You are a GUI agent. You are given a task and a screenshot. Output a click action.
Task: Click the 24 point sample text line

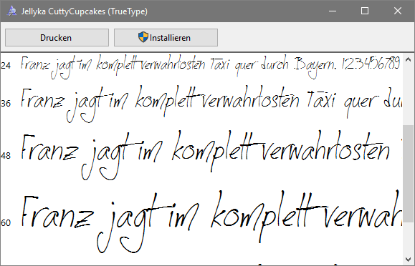[x=211, y=66]
